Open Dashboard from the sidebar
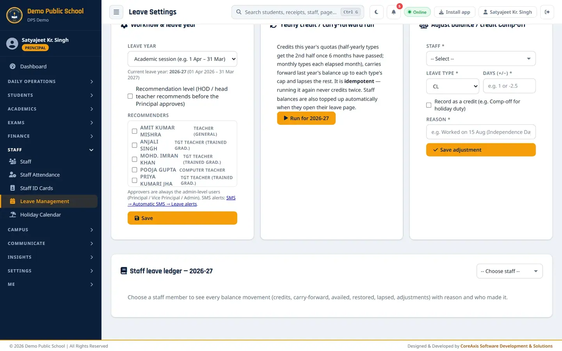The image size is (562, 351). pyautogui.click(x=49, y=67)
